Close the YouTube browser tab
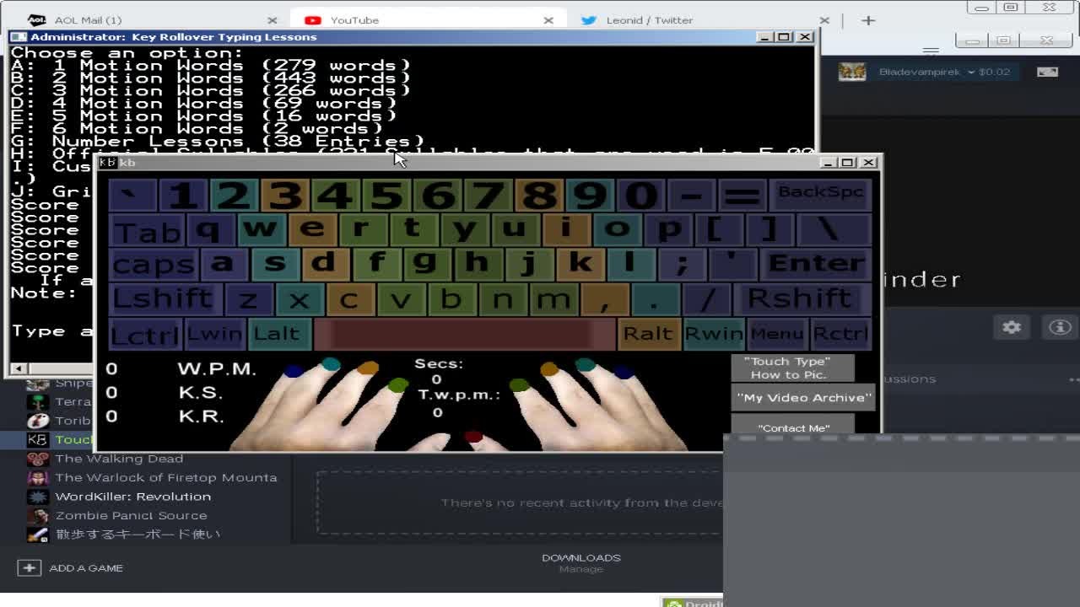 (548, 20)
